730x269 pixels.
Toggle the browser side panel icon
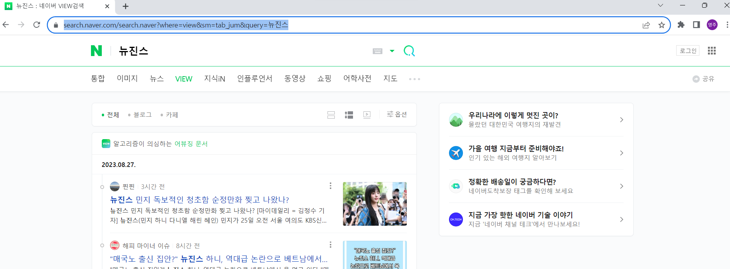[x=696, y=25]
